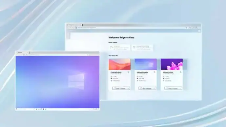226x127 pixels.
Task: Click the dark icon at the right end of the back address bar
Action: coord(187,28)
